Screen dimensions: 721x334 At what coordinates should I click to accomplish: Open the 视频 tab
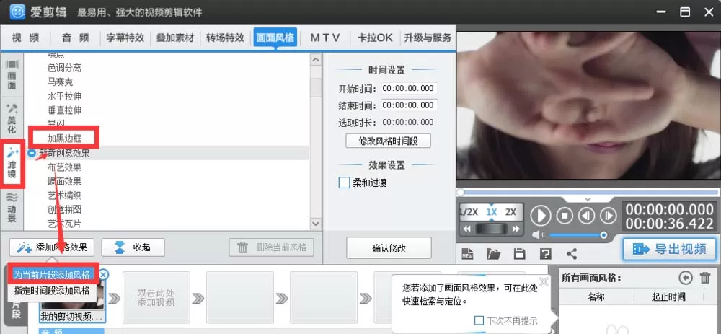[x=25, y=38]
